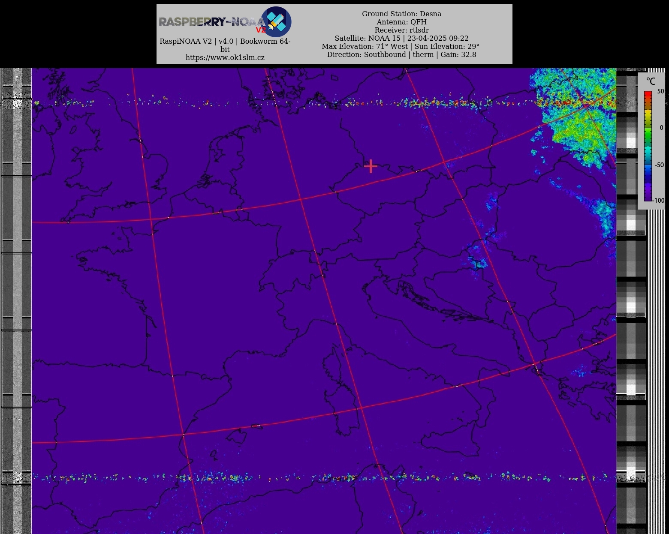Click the -50 value on the temperature legend
Viewport: 669px width, 534px height.
[x=659, y=165]
